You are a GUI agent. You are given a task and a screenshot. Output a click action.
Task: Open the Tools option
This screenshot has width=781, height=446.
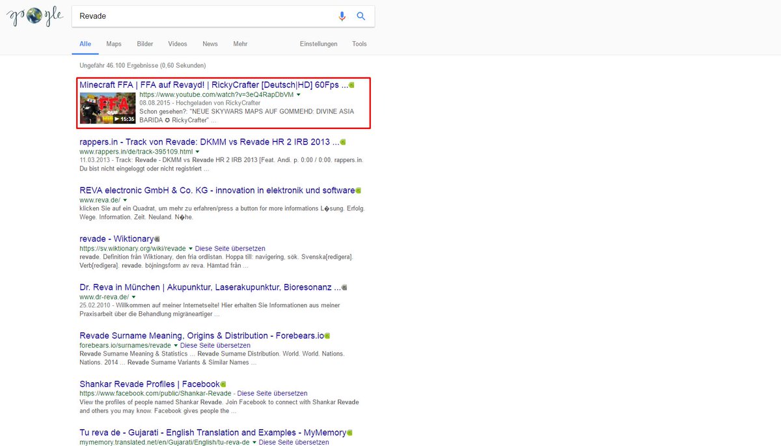click(x=359, y=44)
